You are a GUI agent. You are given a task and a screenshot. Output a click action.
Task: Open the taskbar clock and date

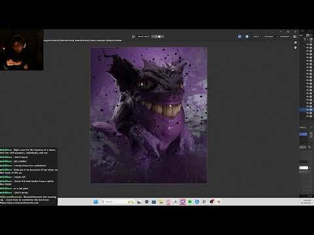[x=305, y=202]
